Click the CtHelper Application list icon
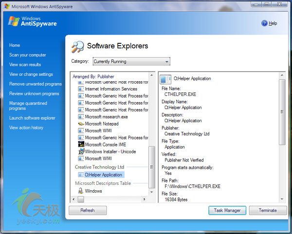This screenshot has width=292, height=234. [x=81, y=175]
